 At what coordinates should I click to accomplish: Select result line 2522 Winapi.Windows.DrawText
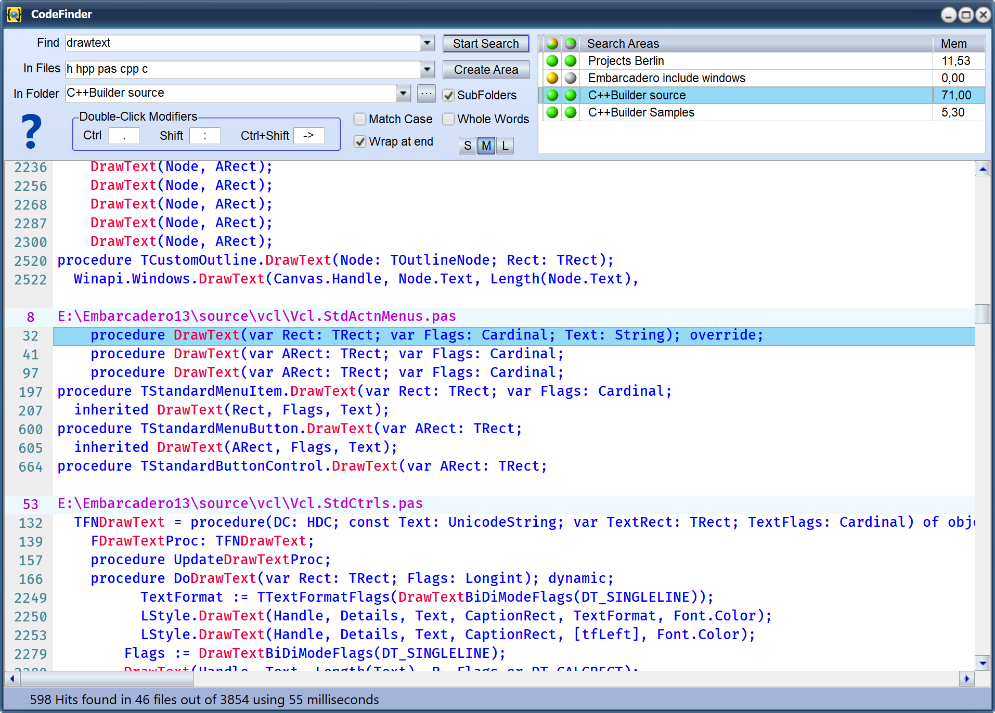(356, 279)
